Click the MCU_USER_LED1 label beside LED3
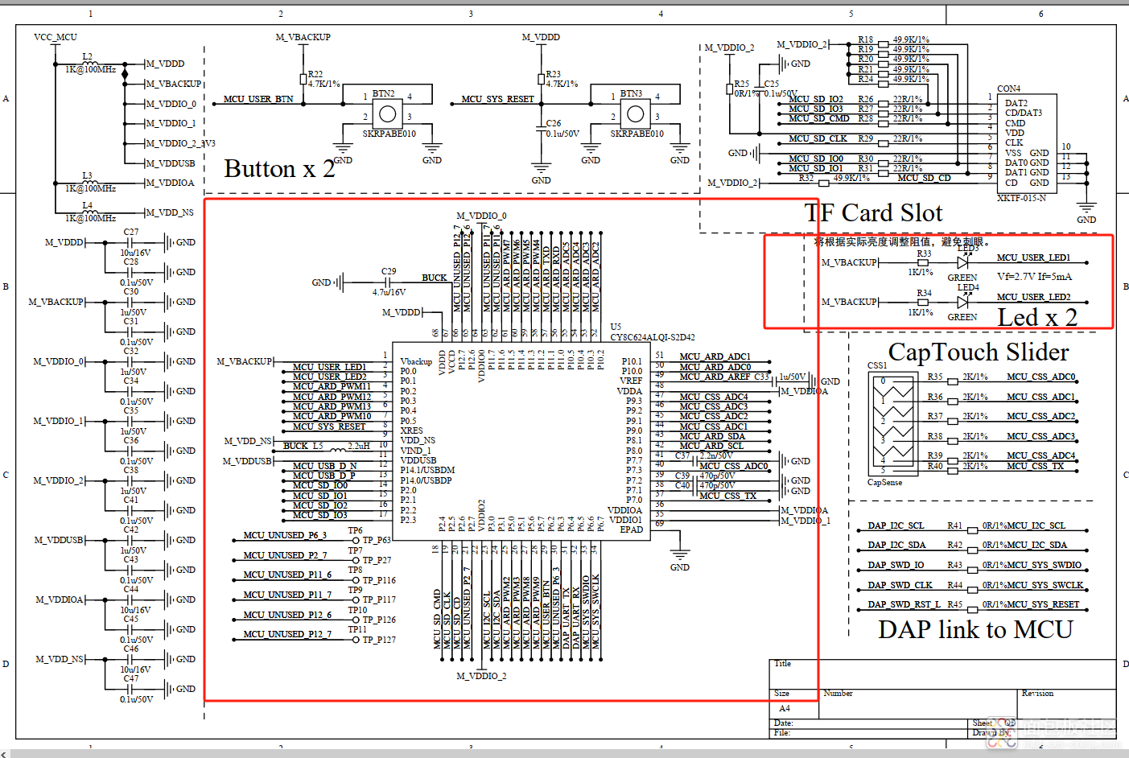Screen dimensions: 1129x758 coord(1033,257)
